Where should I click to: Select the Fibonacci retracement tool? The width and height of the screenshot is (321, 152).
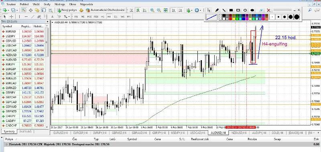tap(46, 16)
